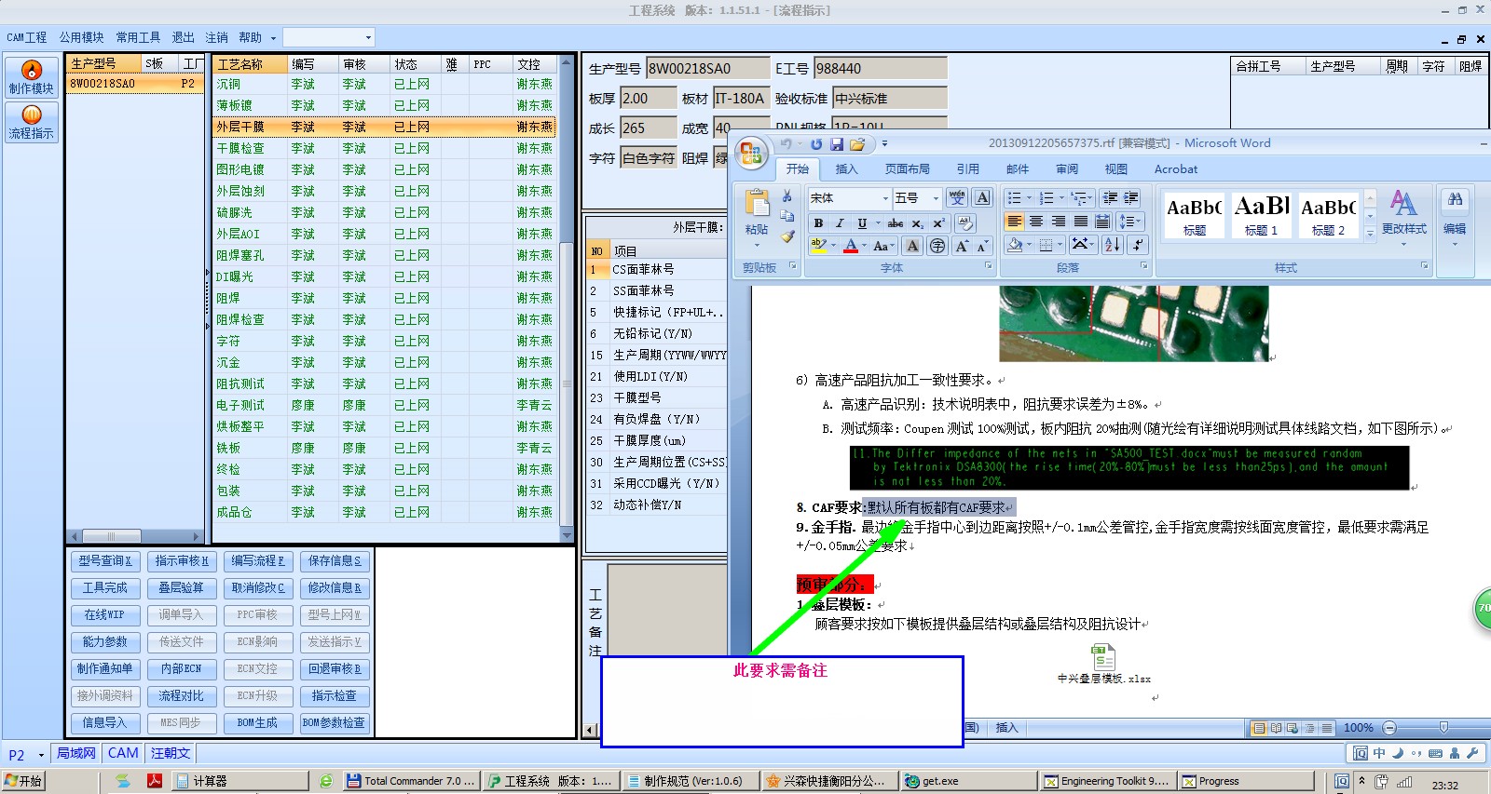1491x794 pixels.
Task: Select the Format Painter brush
Action: (787, 236)
